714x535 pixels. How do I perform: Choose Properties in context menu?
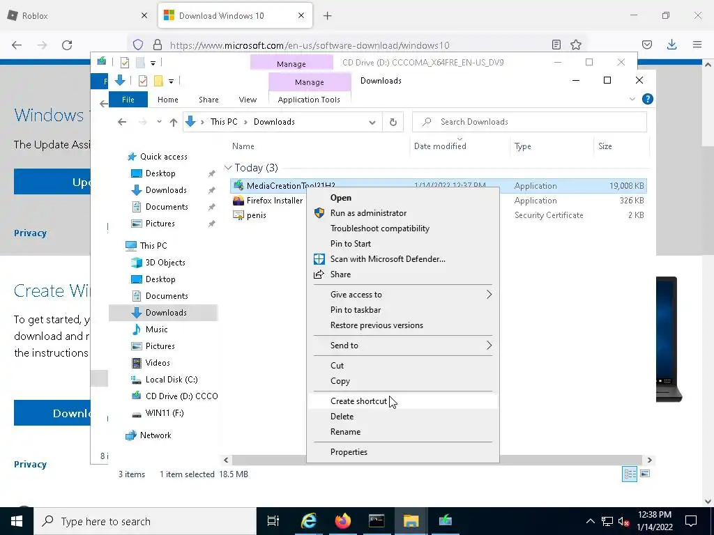pyautogui.click(x=402, y=451)
